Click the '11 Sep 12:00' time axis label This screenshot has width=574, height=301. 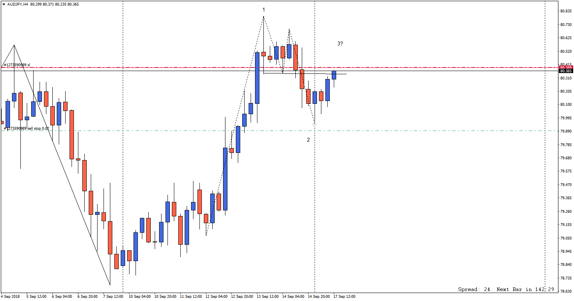point(191,297)
